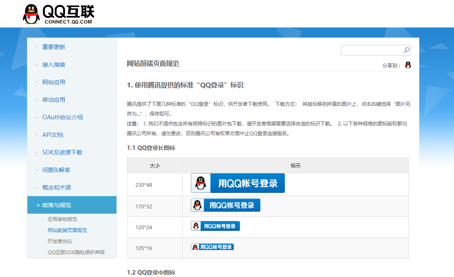Click the 230*48 QQ login button image
454x277 pixels.
point(237,183)
